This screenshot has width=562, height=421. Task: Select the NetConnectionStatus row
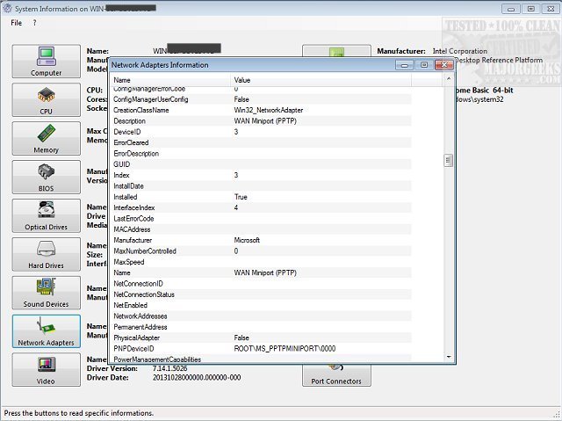pos(262,294)
